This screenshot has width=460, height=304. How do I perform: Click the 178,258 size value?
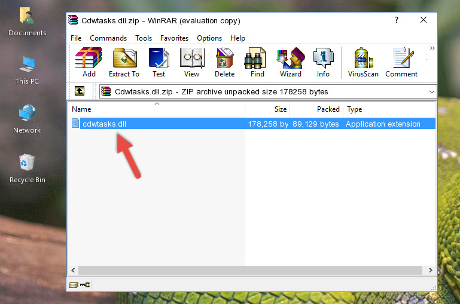268,124
